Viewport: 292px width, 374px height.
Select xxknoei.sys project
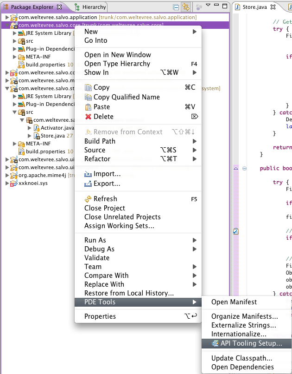point(33,183)
